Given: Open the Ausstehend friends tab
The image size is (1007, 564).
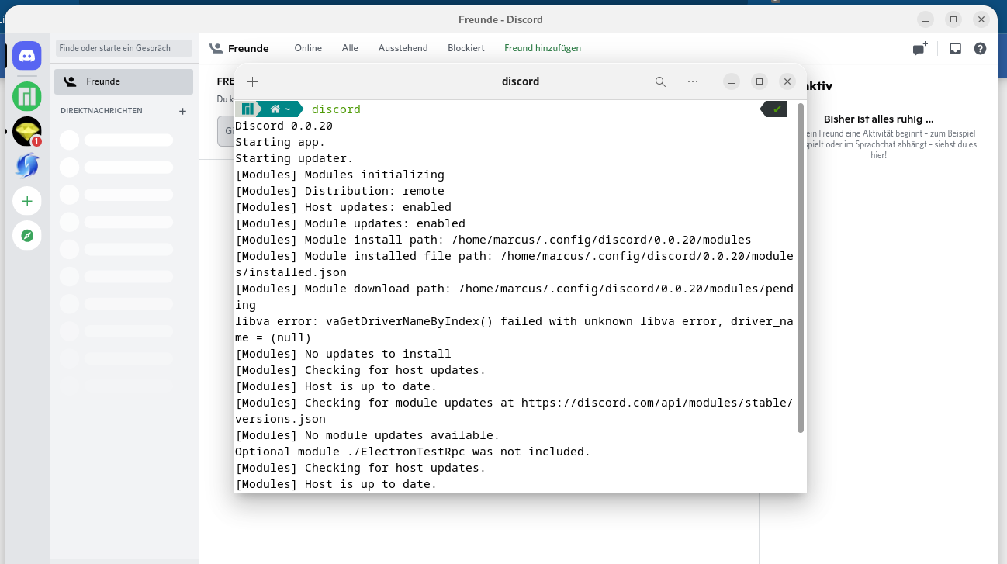Looking at the screenshot, I should tap(403, 48).
